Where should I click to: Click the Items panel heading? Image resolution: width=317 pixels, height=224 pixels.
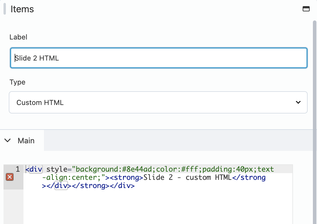pyautogui.click(x=22, y=9)
